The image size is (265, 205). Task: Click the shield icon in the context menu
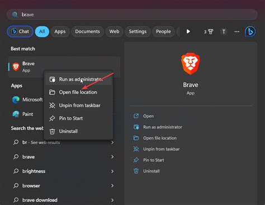click(x=53, y=79)
